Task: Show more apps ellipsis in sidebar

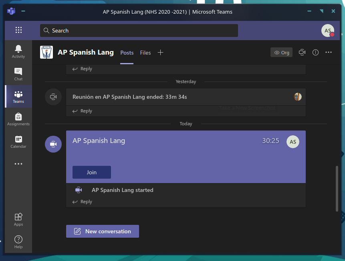Action: pos(18,164)
